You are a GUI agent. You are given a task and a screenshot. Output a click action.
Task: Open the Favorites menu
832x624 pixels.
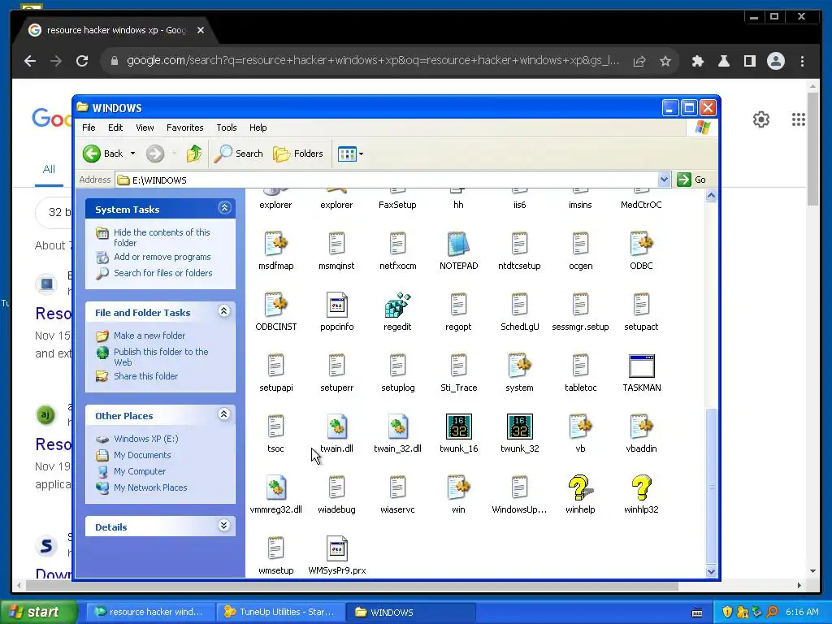[x=184, y=128]
